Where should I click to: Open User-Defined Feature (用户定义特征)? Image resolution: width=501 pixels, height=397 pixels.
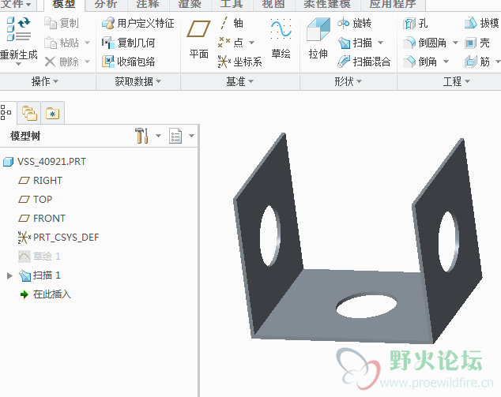138,23
